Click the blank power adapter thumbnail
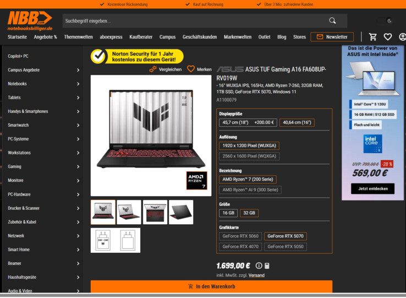 [x=128, y=240]
